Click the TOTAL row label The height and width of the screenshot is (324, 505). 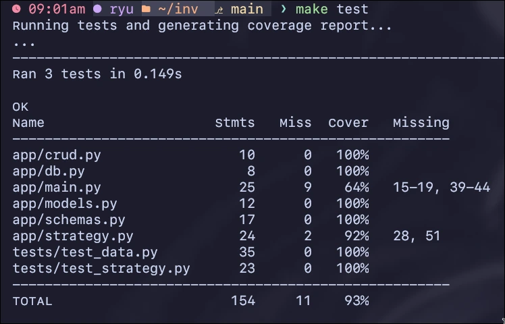[32, 301]
